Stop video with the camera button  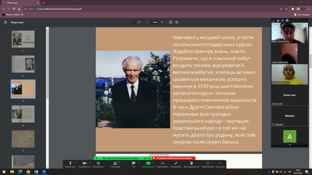click(x=84, y=163)
